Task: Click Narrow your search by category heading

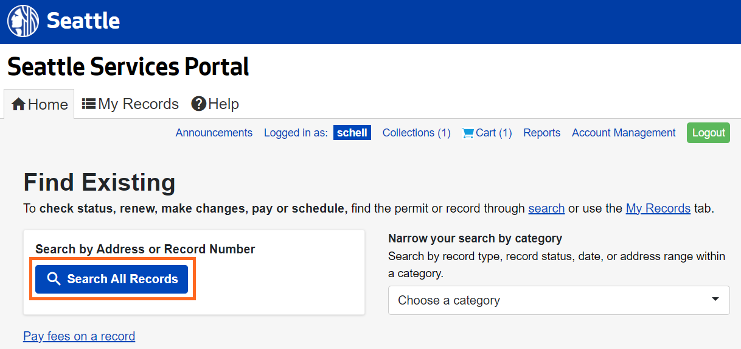Action: (x=475, y=238)
